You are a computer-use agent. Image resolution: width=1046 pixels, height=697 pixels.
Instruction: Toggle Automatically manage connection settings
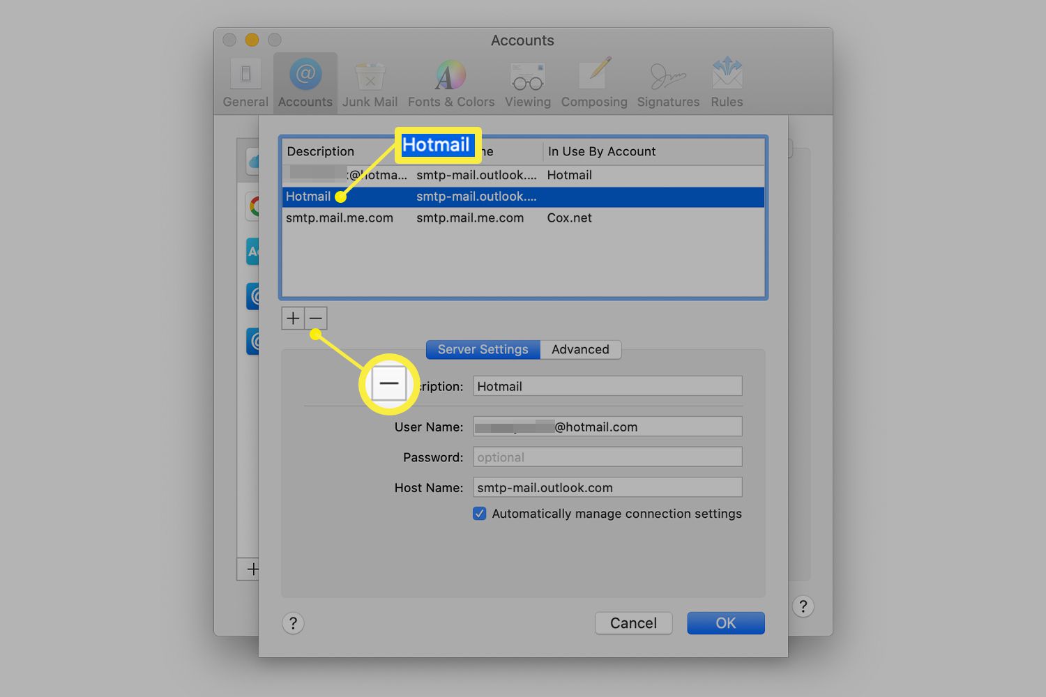point(480,514)
